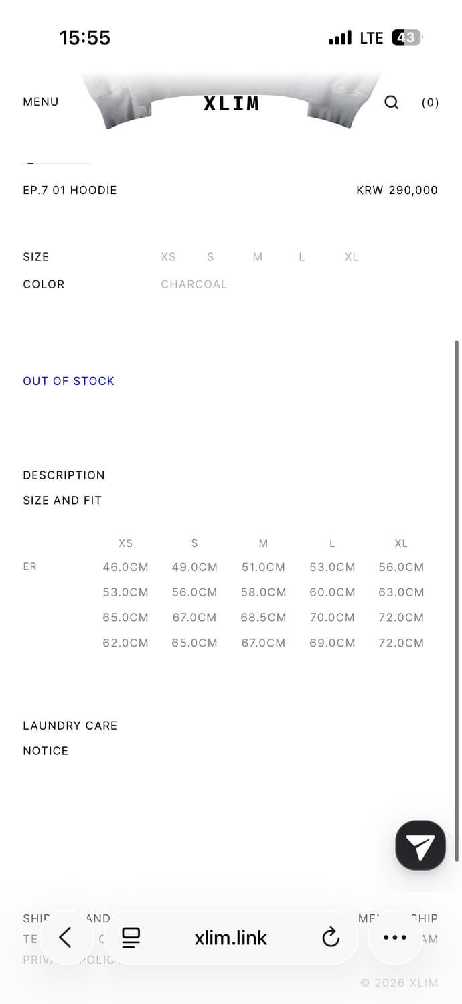
Task: Tap the paper-plane chat floating button
Action: 420,845
